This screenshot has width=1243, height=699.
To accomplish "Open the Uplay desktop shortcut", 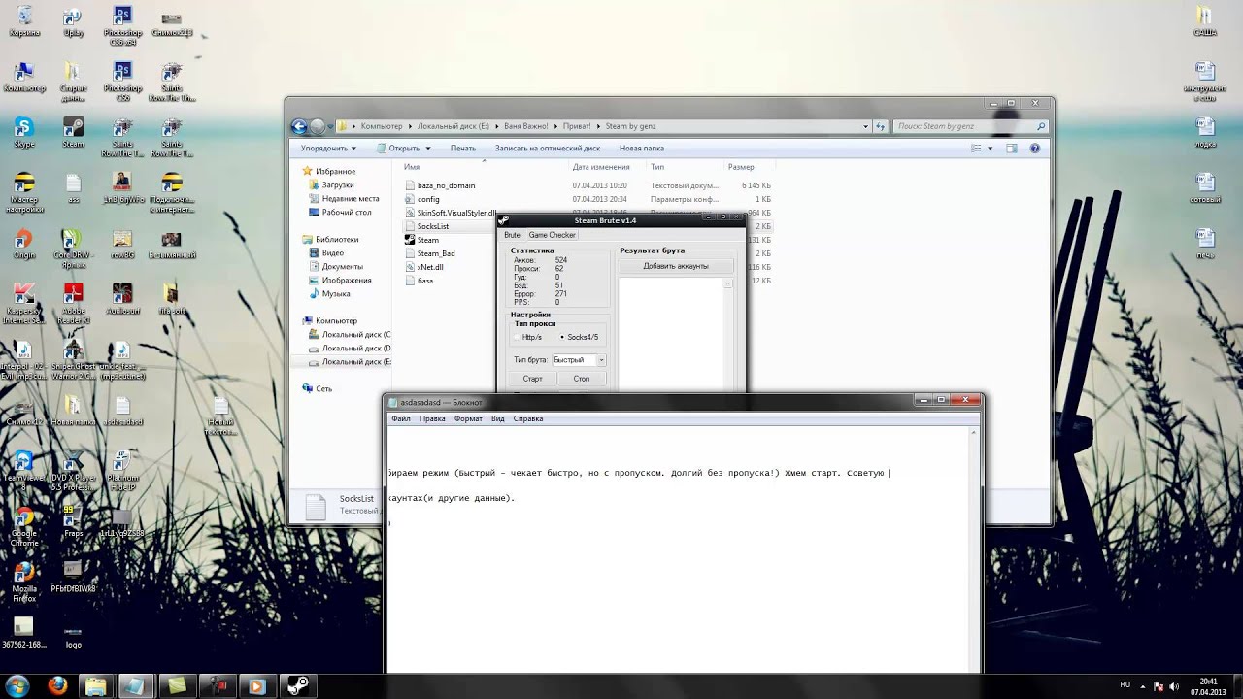I will pos(73,21).
